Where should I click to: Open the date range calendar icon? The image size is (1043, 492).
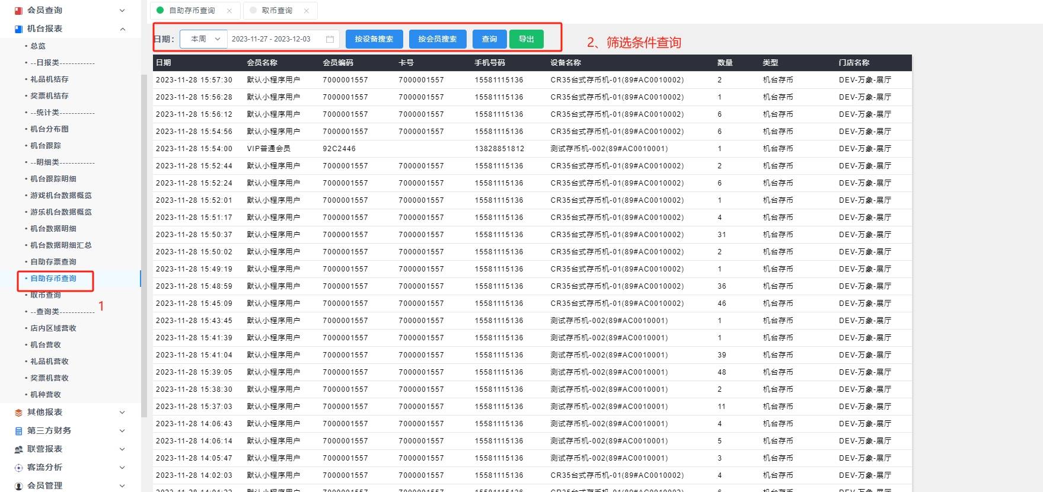coord(330,39)
